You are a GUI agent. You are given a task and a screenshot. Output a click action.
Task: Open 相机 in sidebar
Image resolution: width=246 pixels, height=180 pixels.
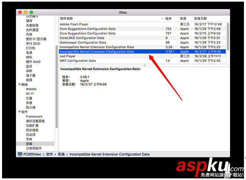(29, 57)
